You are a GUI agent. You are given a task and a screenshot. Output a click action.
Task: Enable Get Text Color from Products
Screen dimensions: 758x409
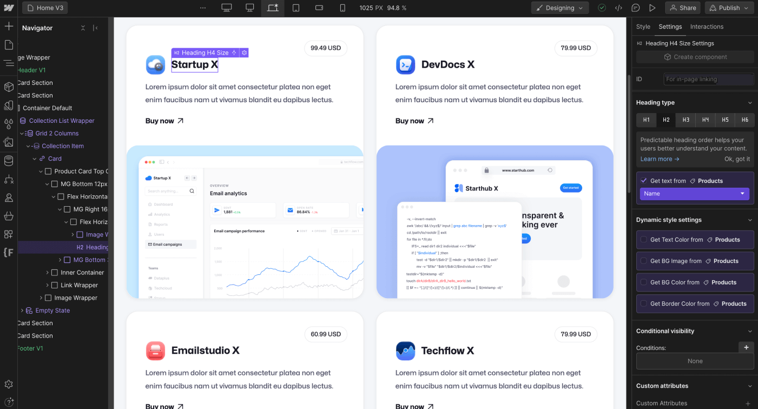click(644, 240)
